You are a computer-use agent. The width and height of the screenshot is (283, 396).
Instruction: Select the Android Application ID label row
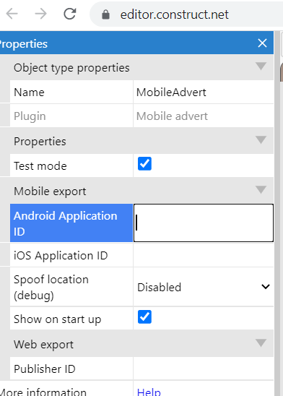pyautogui.click(x=71, y=223)
